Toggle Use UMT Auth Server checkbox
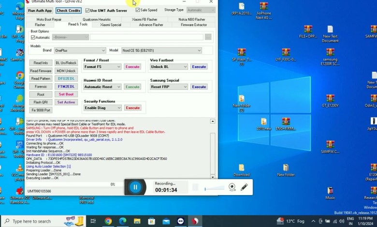 tap(87, 11)
